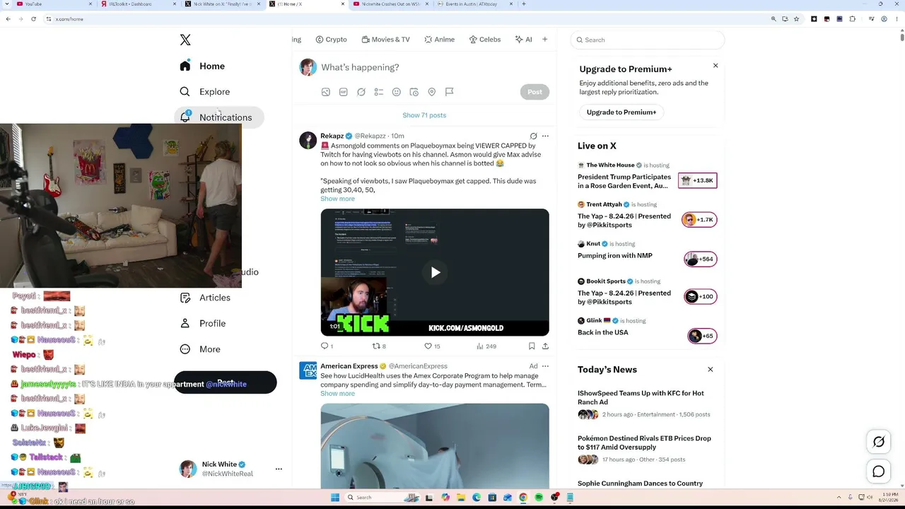
Task: Add a new timeline tab with plus
Action: [544, 40]
